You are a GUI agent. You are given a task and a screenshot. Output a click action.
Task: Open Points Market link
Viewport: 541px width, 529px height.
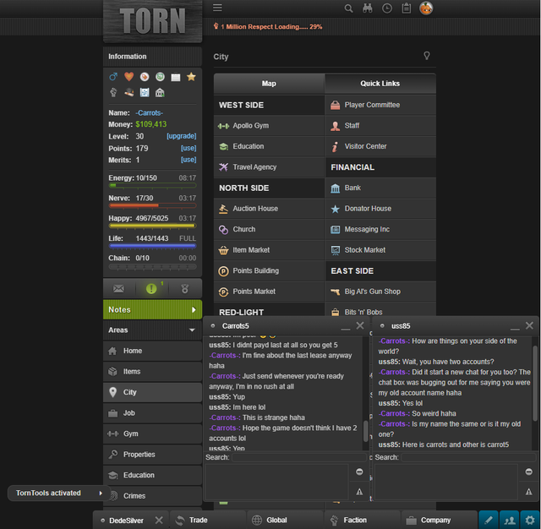pos(269,292)
